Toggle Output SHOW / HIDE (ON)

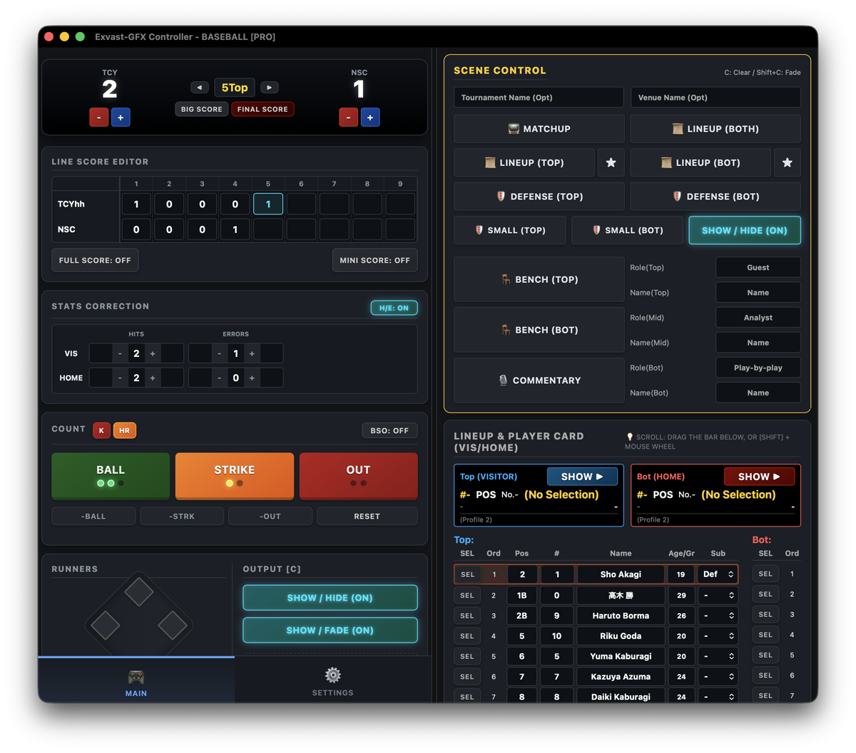coord(330,598)
